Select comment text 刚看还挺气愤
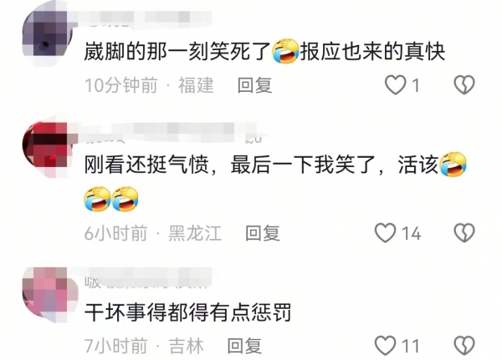The image size is (502, 360). click(x=146, y=165)
